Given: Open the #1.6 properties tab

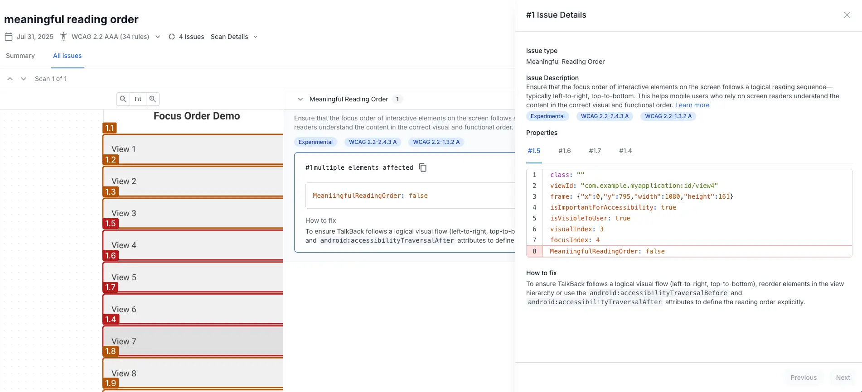Looking at the screenshot, I should [x=564, y=151].
